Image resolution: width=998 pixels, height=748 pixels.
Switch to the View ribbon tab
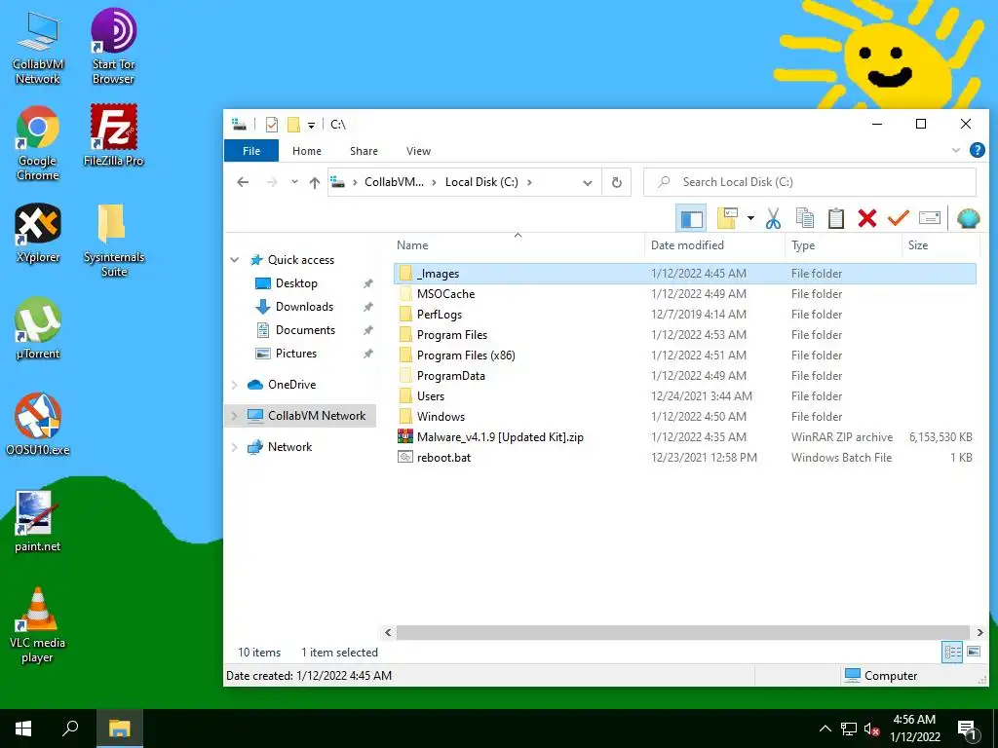click(418, 151)
